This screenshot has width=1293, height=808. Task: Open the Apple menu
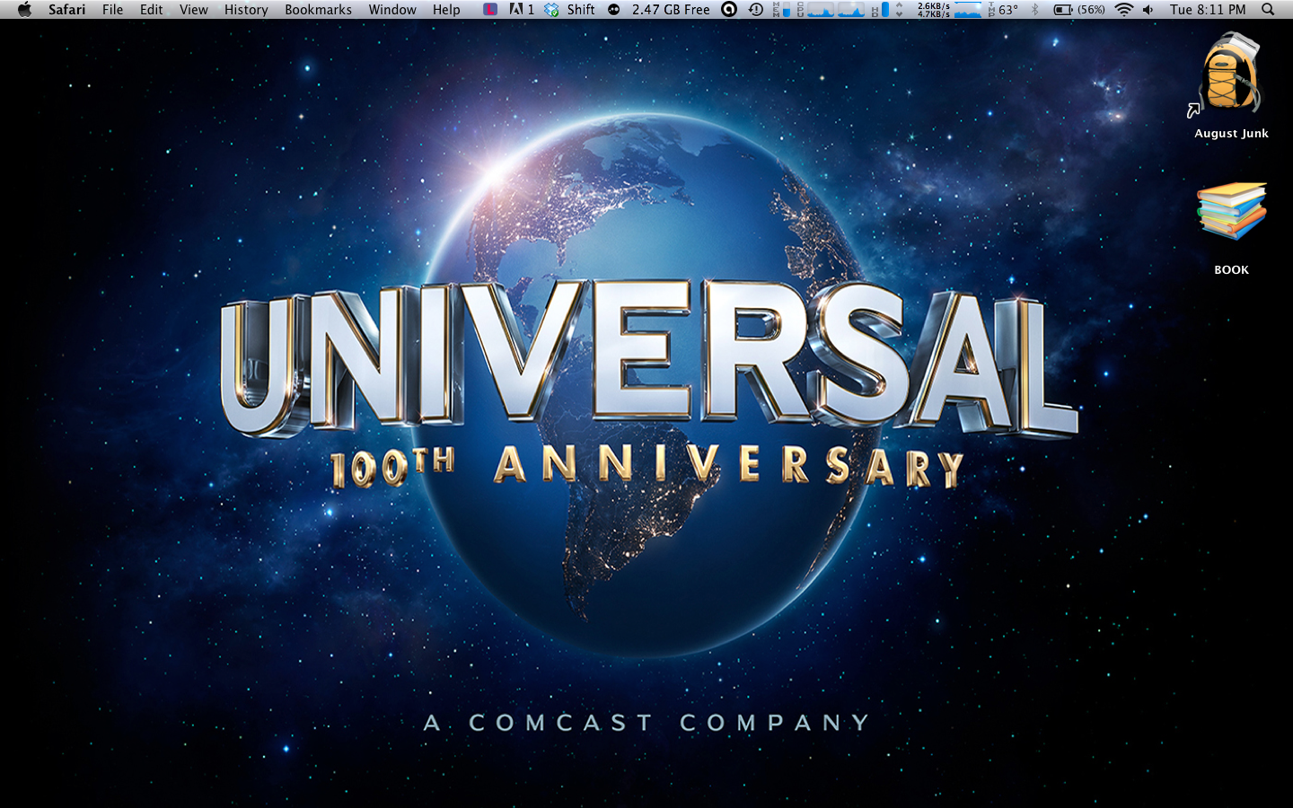pos(24,9)
